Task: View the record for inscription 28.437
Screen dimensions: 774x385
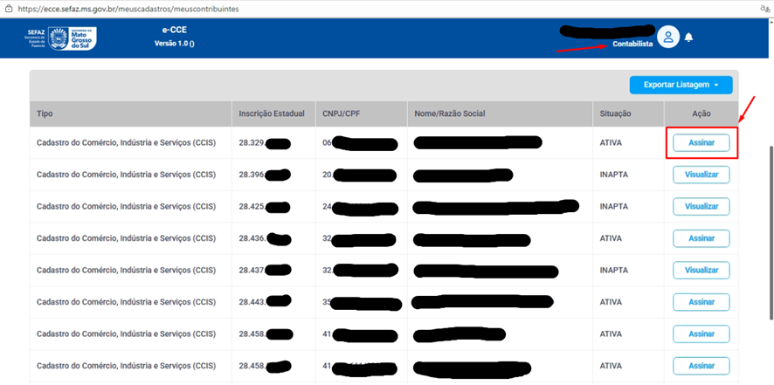Action: [701, 271]
